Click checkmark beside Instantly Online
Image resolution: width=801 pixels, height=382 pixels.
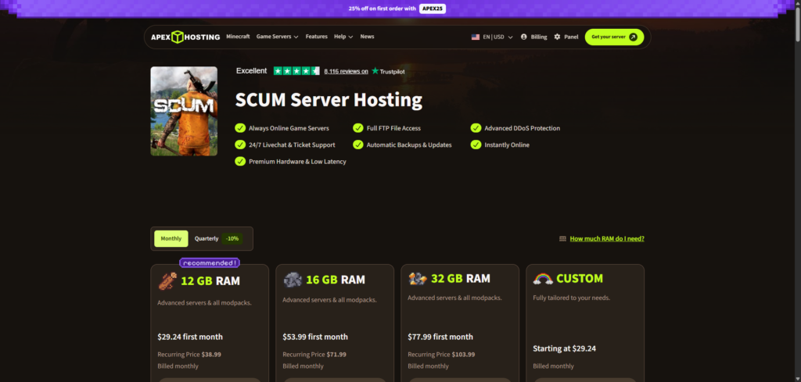click(x=476, y=145)
